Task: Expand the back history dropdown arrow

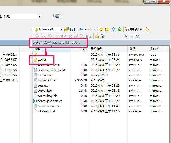Action: click(86, 29)
